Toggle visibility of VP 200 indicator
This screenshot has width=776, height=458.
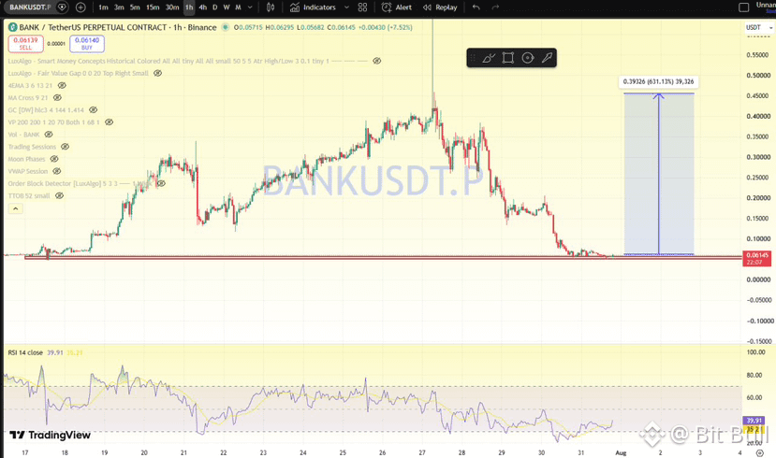coord(109,122)
